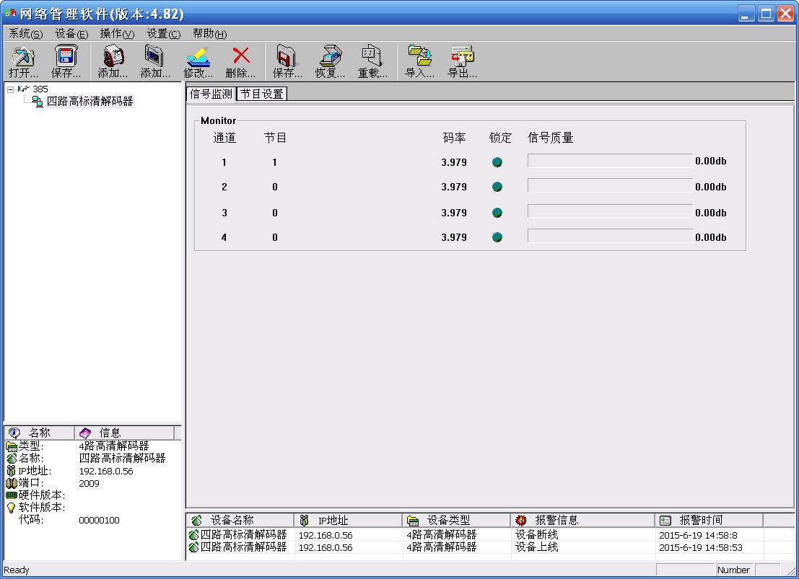Click the Ready status bar text
This screenshot has width=799, height=579.
pos(17,570)
